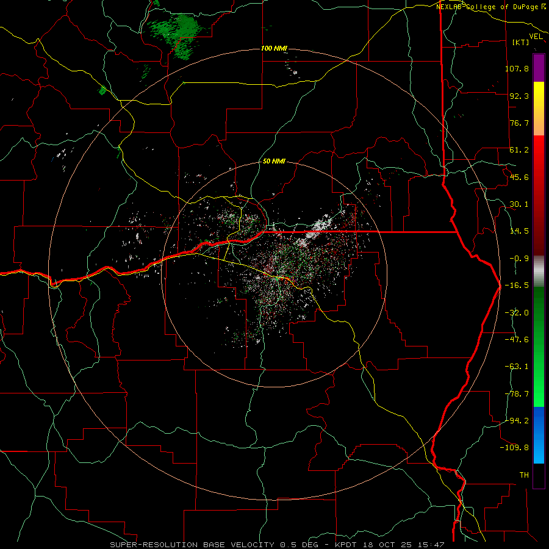The width and height of the screenshot is (549, 549).
Task: Select the -32.0 velocity scale value
Action: (x=517, y=313)
